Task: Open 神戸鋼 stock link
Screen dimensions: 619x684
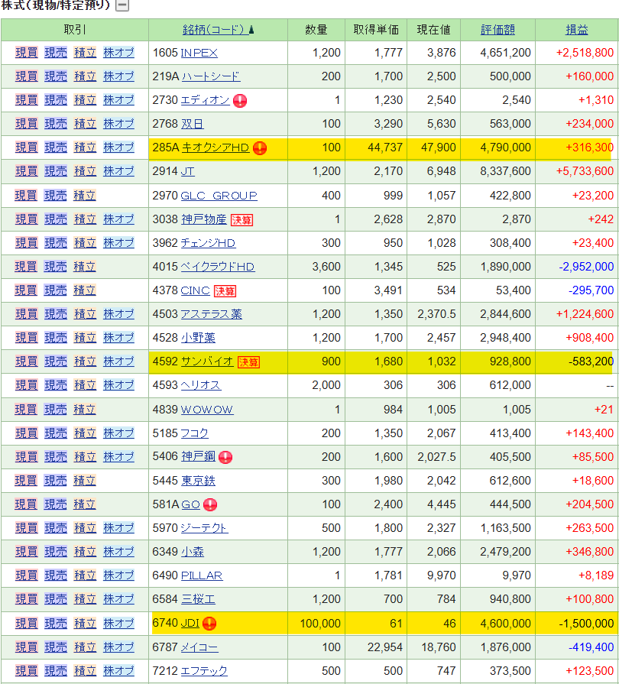Action: (x=199, y=457)
